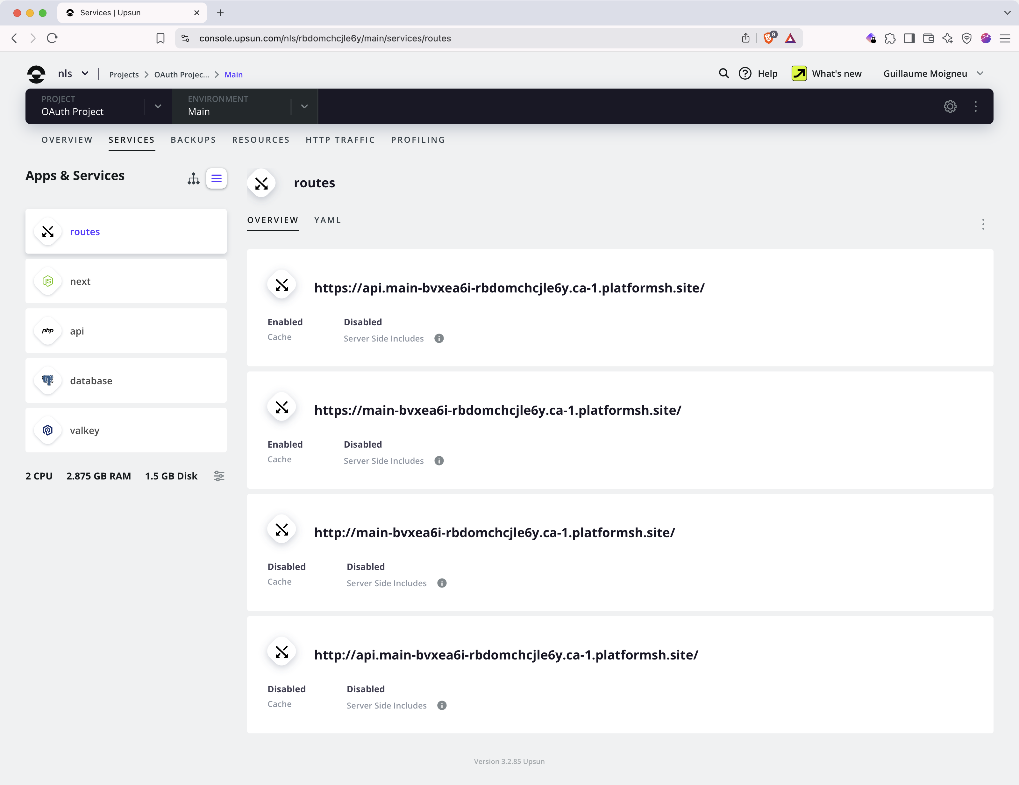The image size is (1019, 785).
Task: Click the What's new arrow icon
Action: pos(799,73)
